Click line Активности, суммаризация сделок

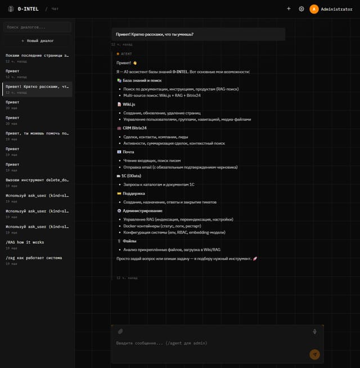174,143
